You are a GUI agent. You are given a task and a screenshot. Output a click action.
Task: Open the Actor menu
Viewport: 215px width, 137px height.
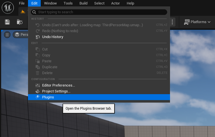click(x=115, y=3)
